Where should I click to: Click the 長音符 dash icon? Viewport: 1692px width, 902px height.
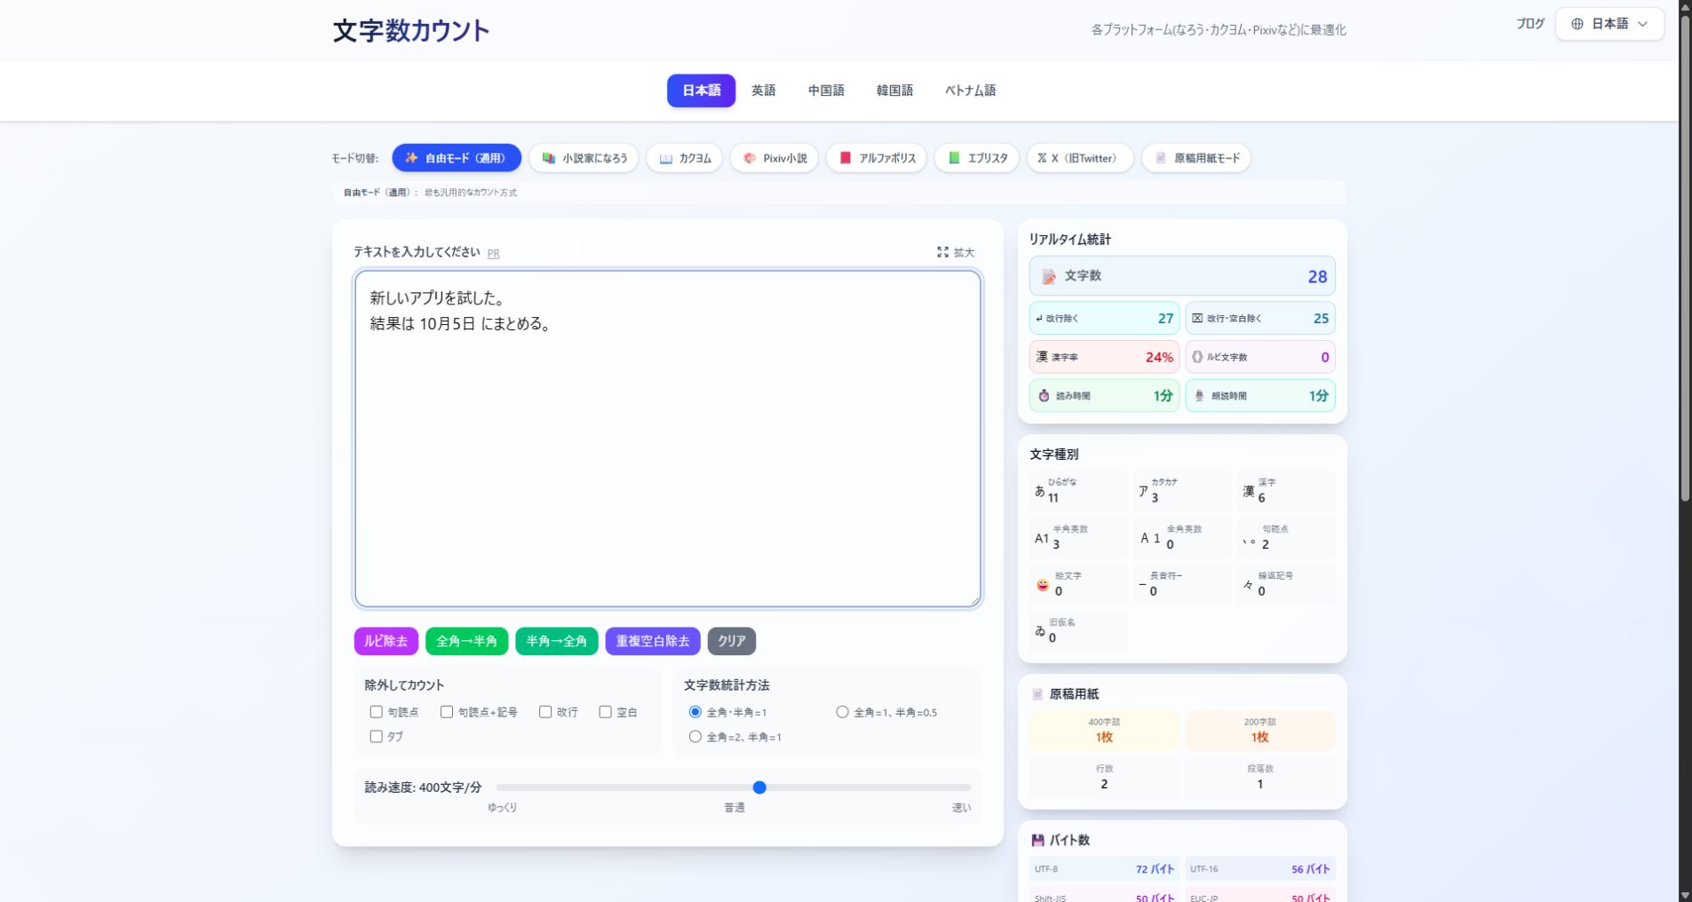pyautogui.click(x=1142, y=584)
